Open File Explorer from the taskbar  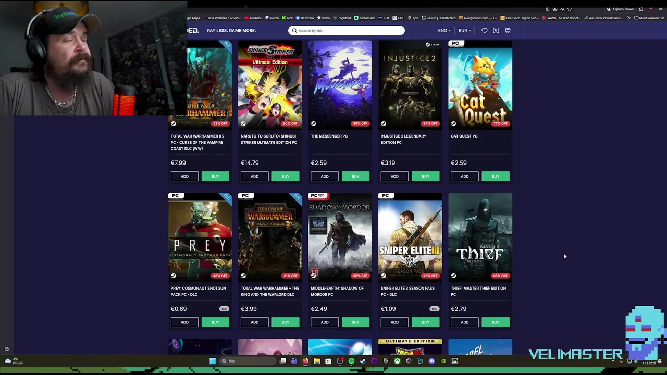pyautogui.click(x=317, y=361)
